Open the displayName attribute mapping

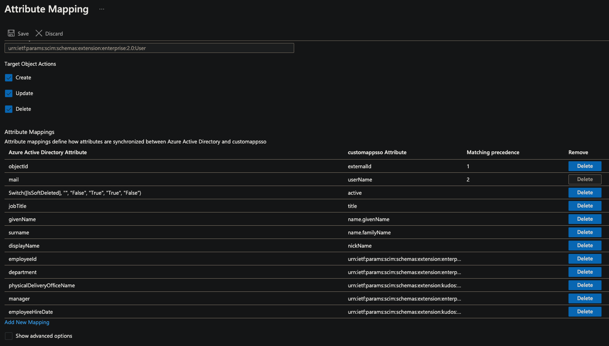tap(24, 246)
